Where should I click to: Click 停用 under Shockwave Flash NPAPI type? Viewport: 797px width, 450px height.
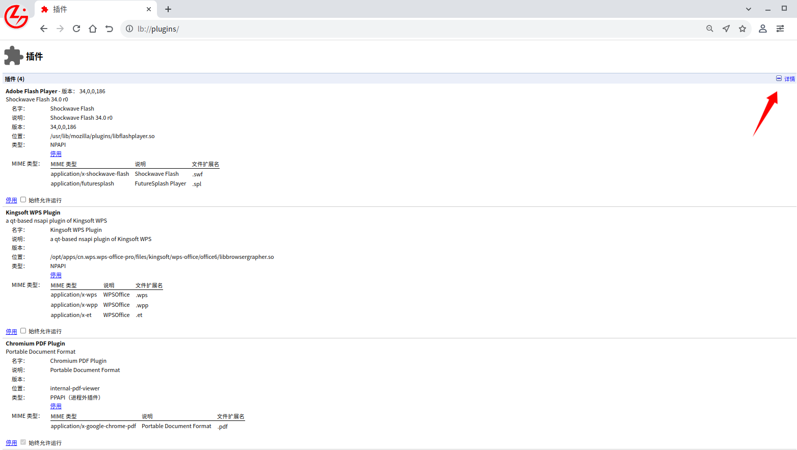click(x=56, y=154)
